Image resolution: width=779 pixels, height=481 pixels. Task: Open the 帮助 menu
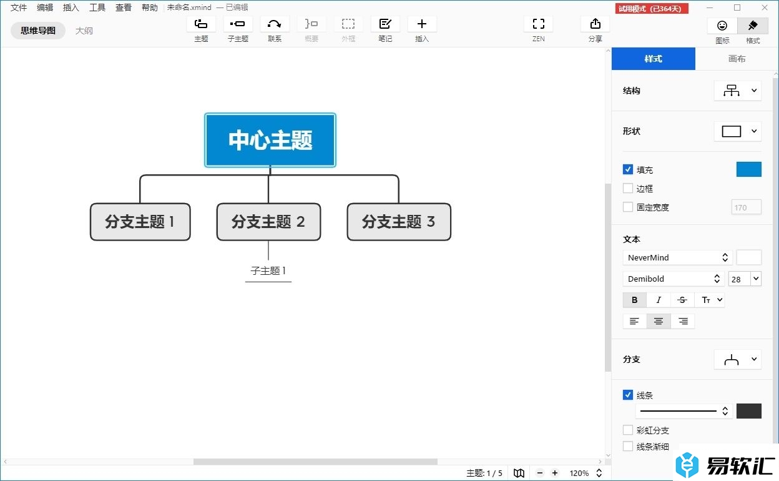click(x=150, y=7)
